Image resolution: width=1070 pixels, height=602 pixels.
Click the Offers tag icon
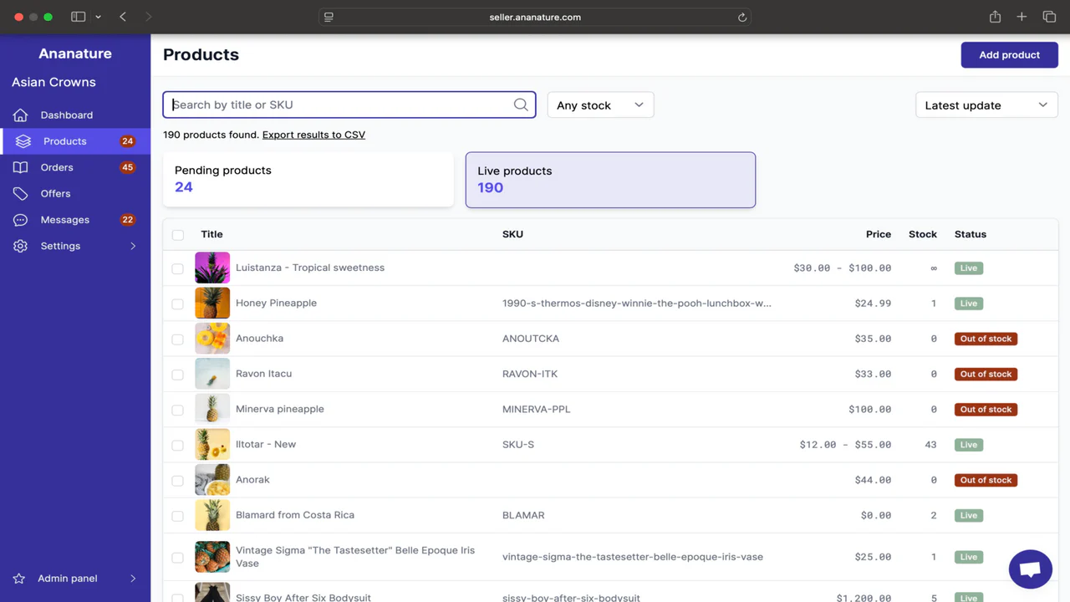click(21, 194)
